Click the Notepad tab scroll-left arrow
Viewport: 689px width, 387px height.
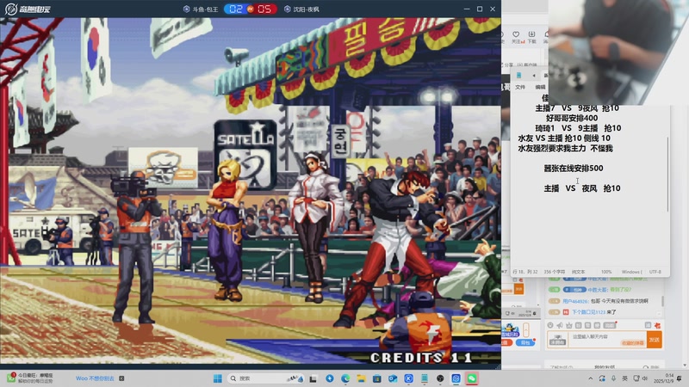(x=534, y=76)
